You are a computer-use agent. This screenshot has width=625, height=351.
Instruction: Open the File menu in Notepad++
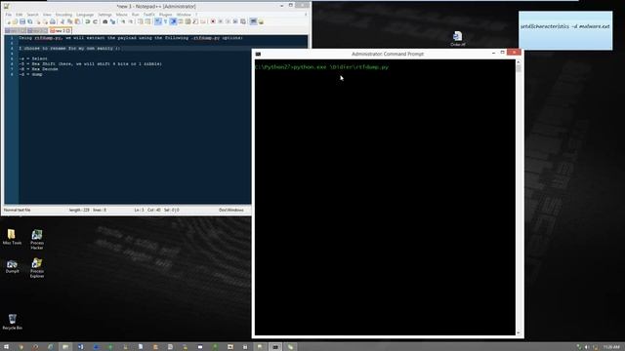[x=9, y=15]
